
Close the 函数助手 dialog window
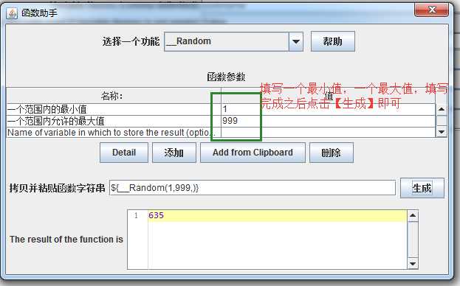[431, 10]
